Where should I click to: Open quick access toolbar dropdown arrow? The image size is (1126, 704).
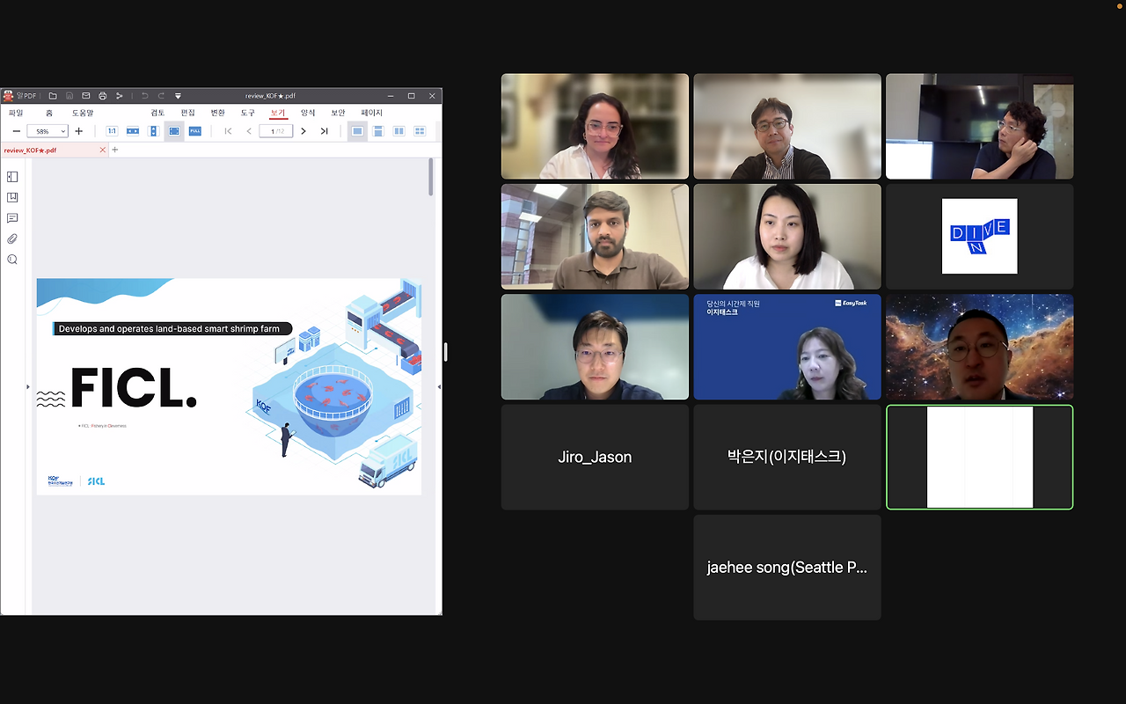[x=178, y=96]
